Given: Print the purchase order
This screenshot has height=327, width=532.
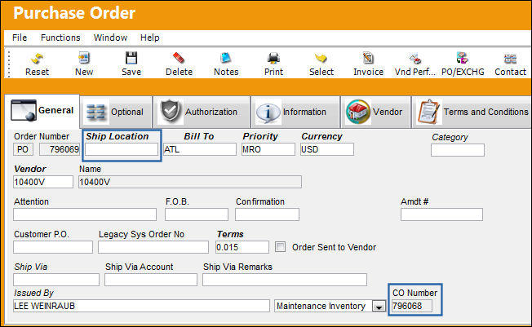Looking at the screenshot, I should pyautogui.click(x=273, y=64).
